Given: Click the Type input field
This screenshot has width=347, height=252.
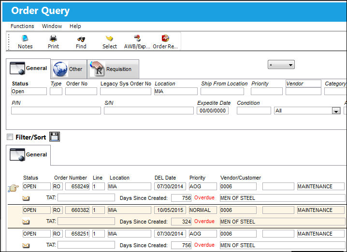Looking at the screenshot, I should tap(56, 91).
